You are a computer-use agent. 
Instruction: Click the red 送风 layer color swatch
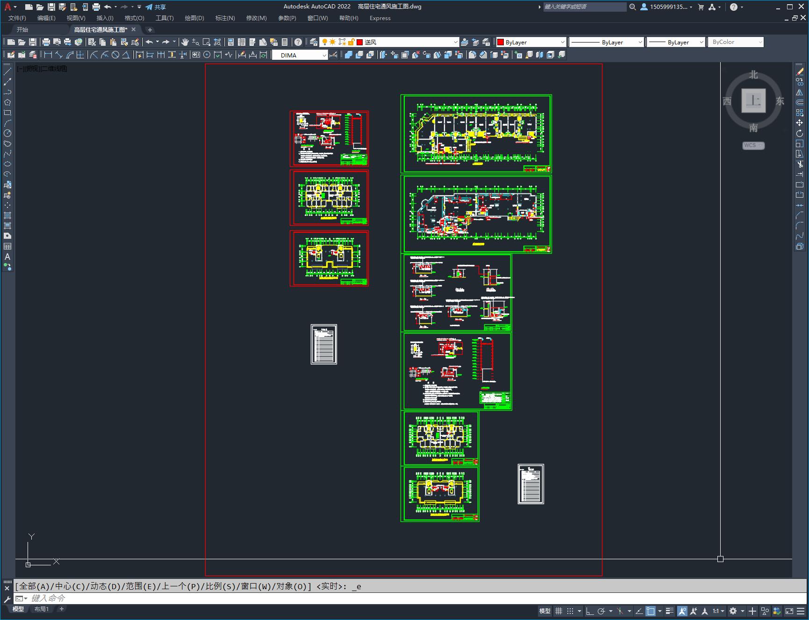[x=360, y=42]
